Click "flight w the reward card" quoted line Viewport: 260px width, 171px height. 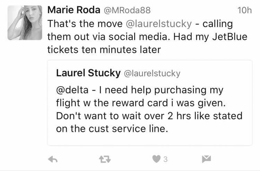[x=112, y=103]
